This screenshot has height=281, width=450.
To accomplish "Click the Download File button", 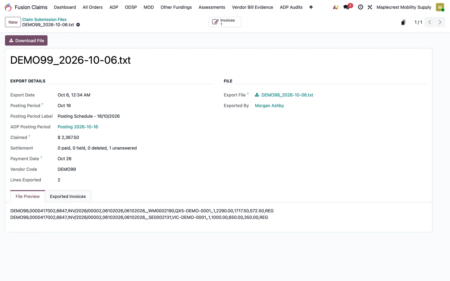I will coord(26,41).
